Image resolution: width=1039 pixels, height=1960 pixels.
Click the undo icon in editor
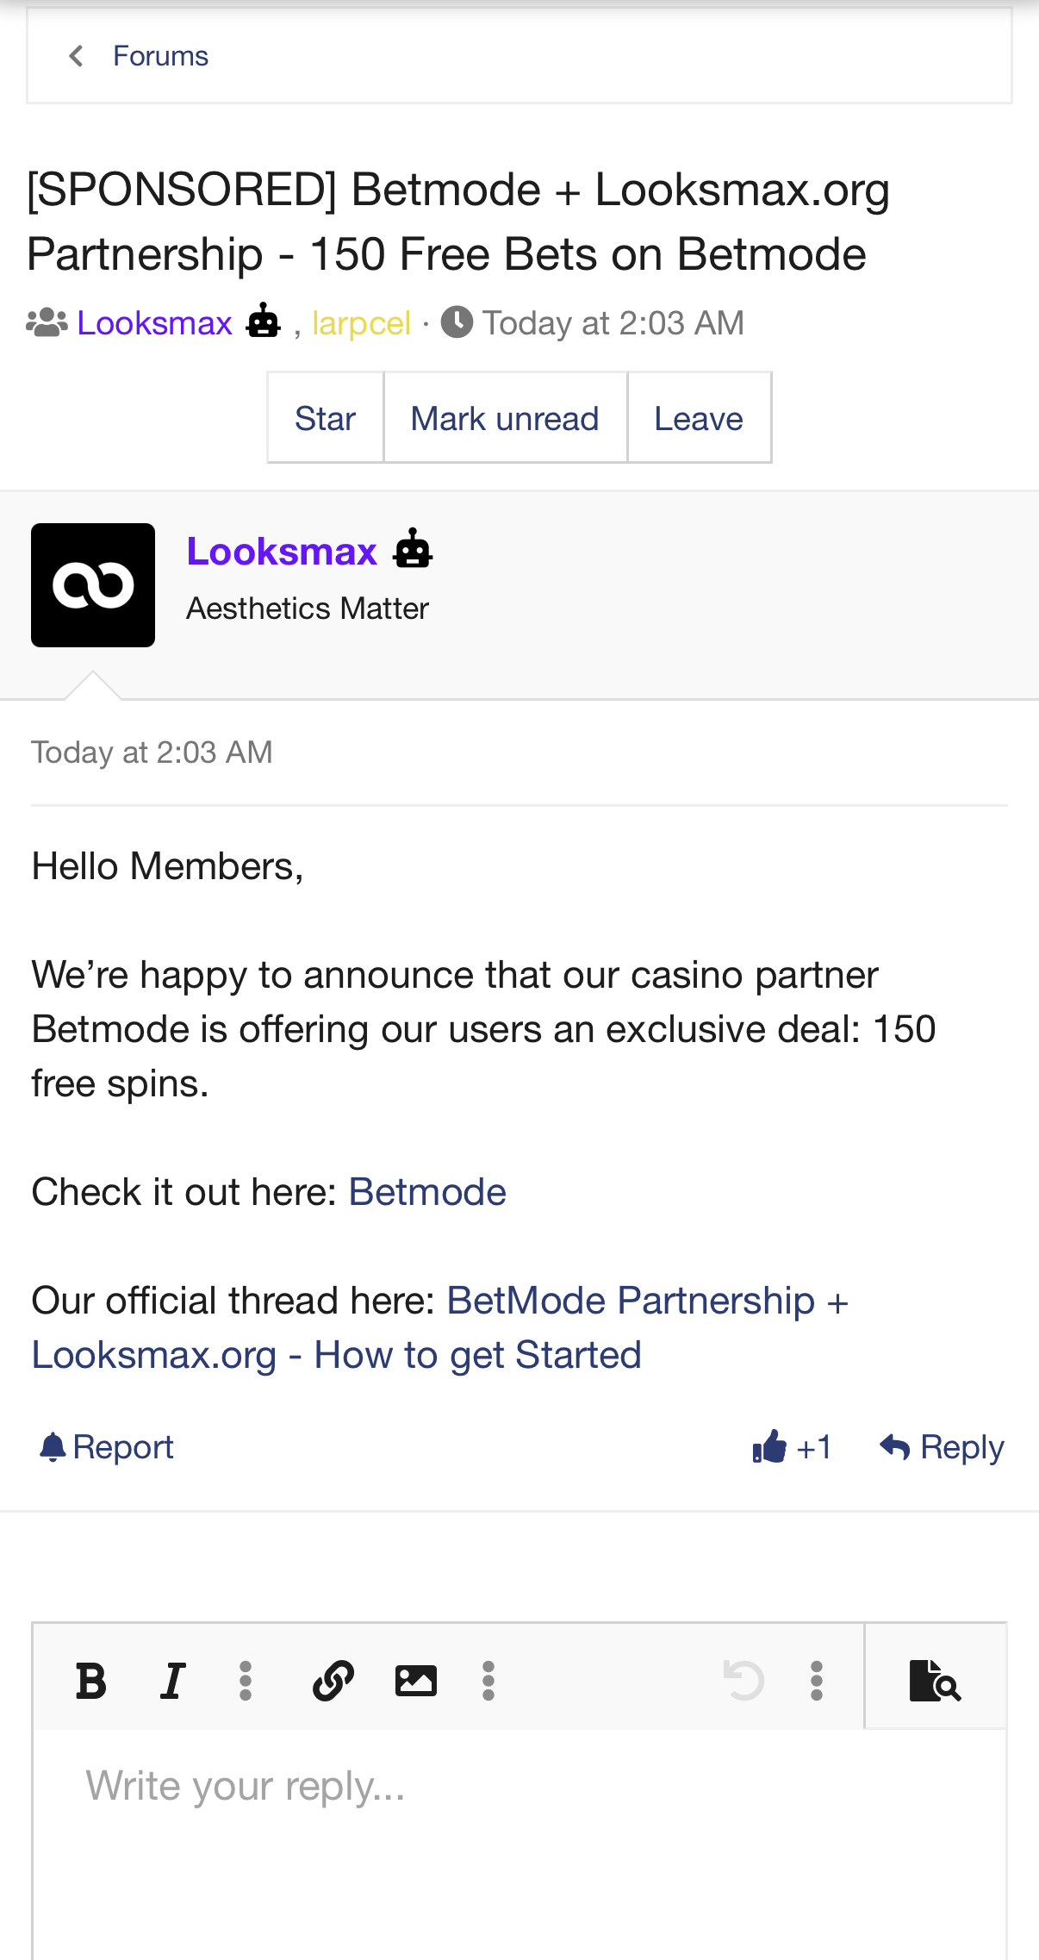743,1680
